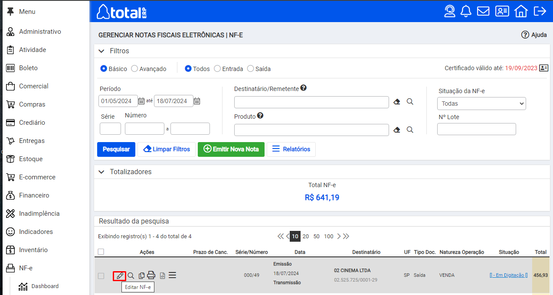View NF-e 000/49 with magnifier icon
The image size is (553, 295).
pyautogui.click(x=131, y=276)
